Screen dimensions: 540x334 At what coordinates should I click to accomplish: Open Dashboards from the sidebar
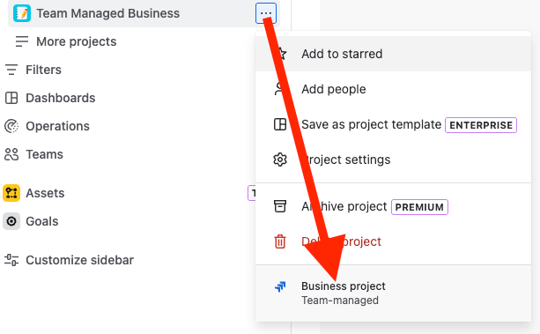(60, 98)
